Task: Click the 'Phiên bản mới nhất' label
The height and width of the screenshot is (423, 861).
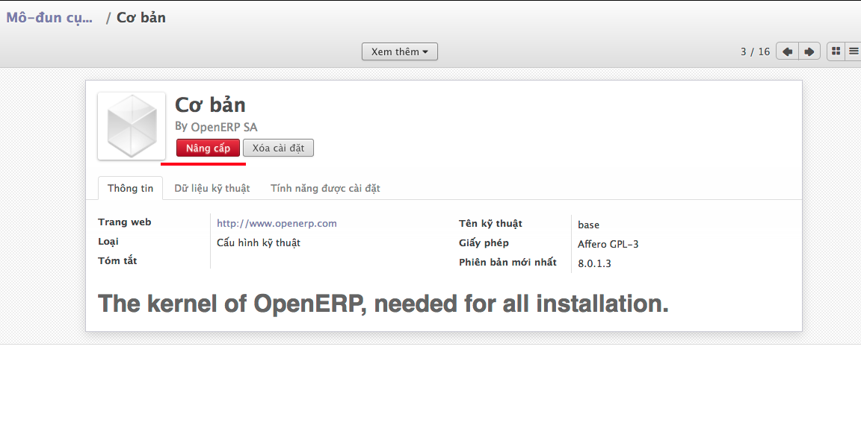Action: pyautogui.click(x=508, y=262)
